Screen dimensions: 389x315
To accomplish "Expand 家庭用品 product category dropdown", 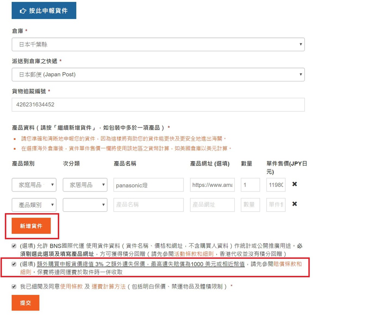I will click(x=34, y=185).
